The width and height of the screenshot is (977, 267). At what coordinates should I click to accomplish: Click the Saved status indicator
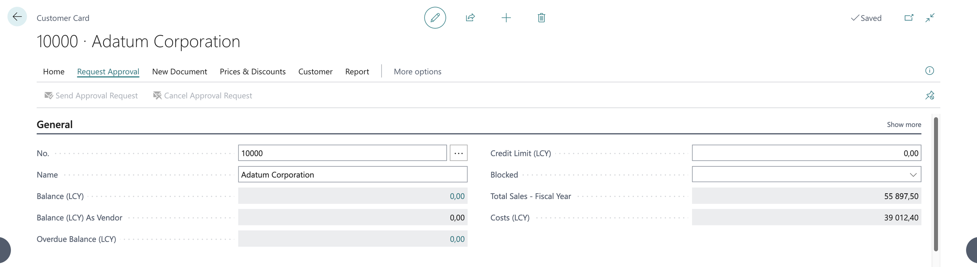[866, 18]
